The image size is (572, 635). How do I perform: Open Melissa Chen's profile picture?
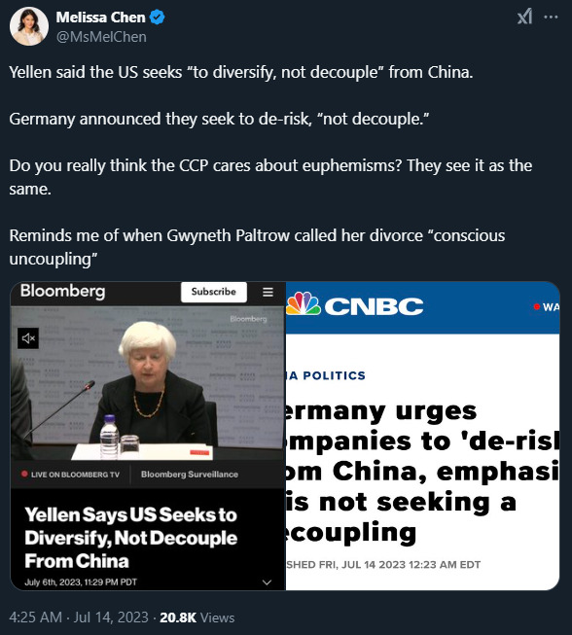pyautogui.click(x=29, y=26)
